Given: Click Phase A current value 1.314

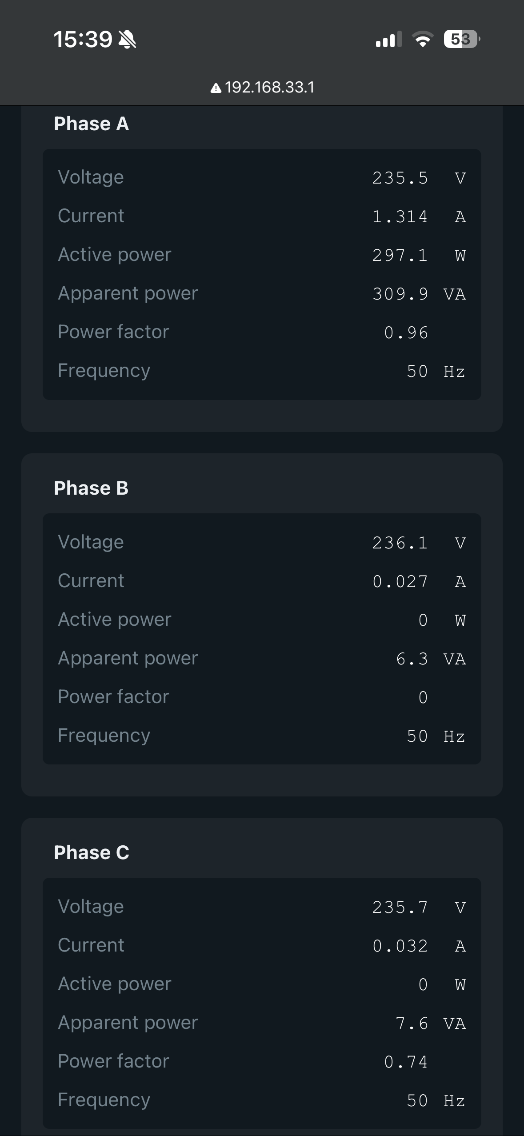Looking at the screenshot, I should (x=400, y=217).
